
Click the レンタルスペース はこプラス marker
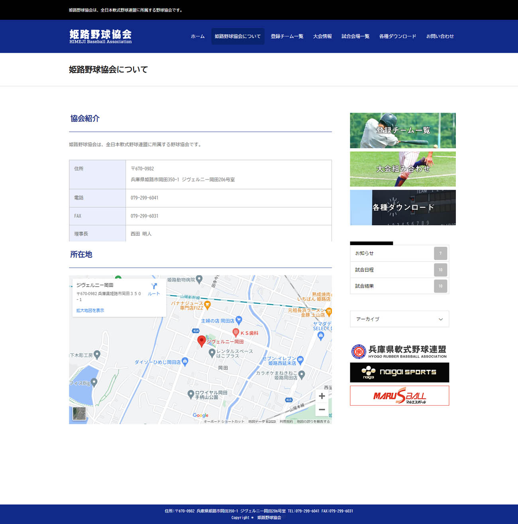point(212,353)
